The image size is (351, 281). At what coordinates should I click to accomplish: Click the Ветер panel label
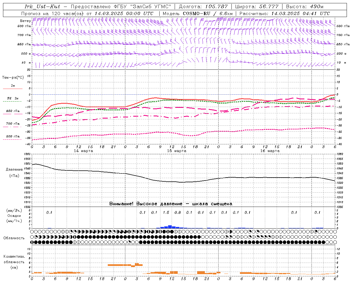(x=25, y=21)
